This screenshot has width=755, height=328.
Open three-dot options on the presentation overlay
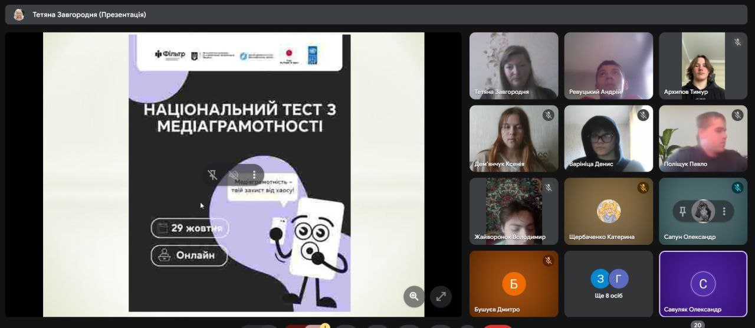(x=254, y=175)
